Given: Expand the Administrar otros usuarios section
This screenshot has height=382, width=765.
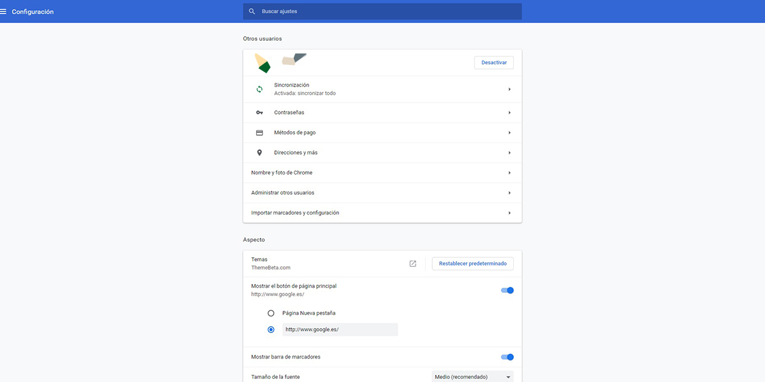Looking at the screenshot, I should (382, 192).
